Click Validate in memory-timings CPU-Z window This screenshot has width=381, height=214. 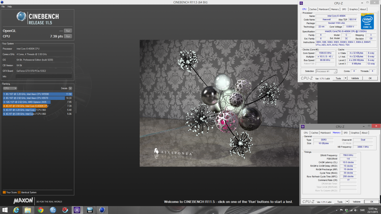tap(357, 202)
